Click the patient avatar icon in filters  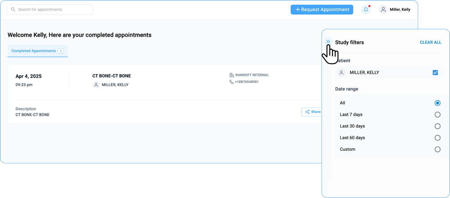click(x=341, y=73)
